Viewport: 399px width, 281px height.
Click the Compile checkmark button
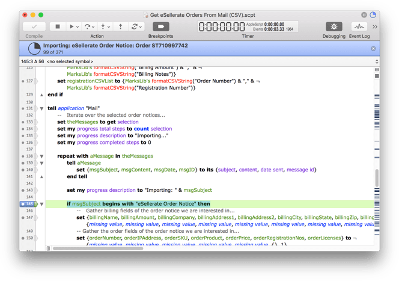(34, 26)
